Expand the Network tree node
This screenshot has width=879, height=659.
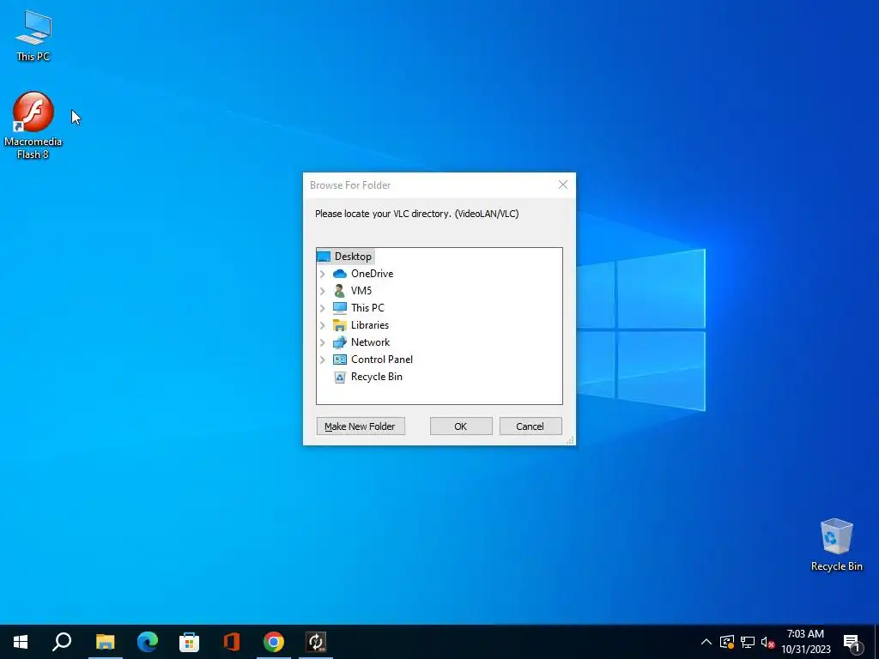coord(323,342)
